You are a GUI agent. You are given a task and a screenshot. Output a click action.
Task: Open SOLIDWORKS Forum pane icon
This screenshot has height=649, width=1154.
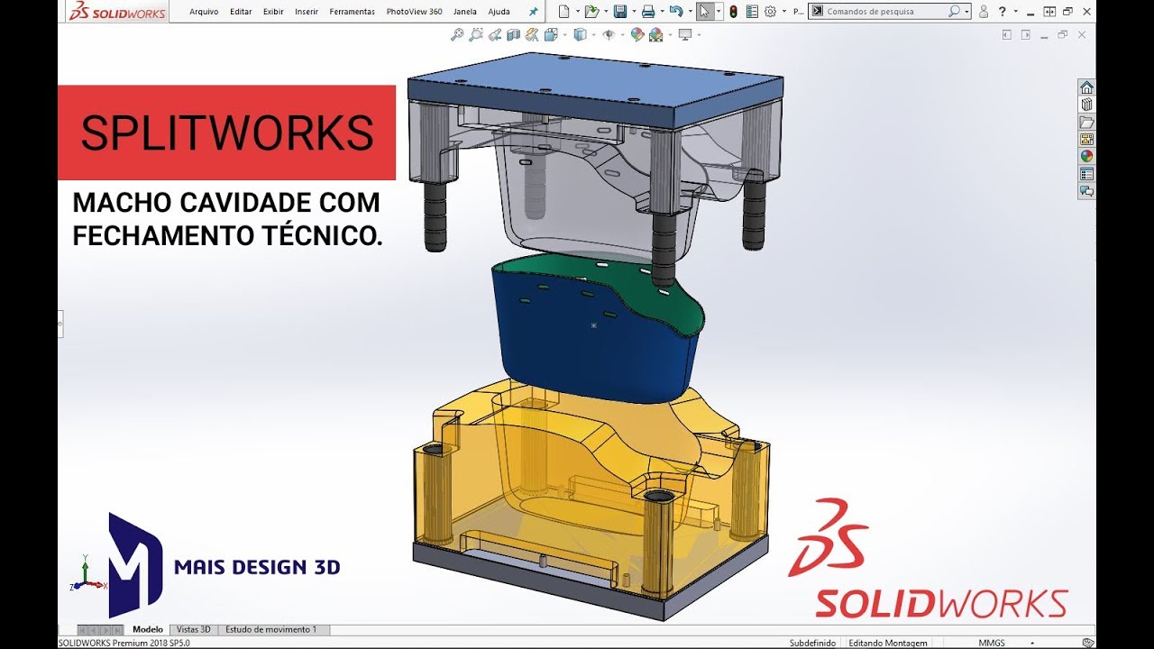pos(1086,190)
